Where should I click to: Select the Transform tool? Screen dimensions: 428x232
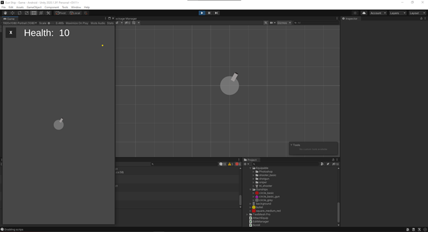41,13
